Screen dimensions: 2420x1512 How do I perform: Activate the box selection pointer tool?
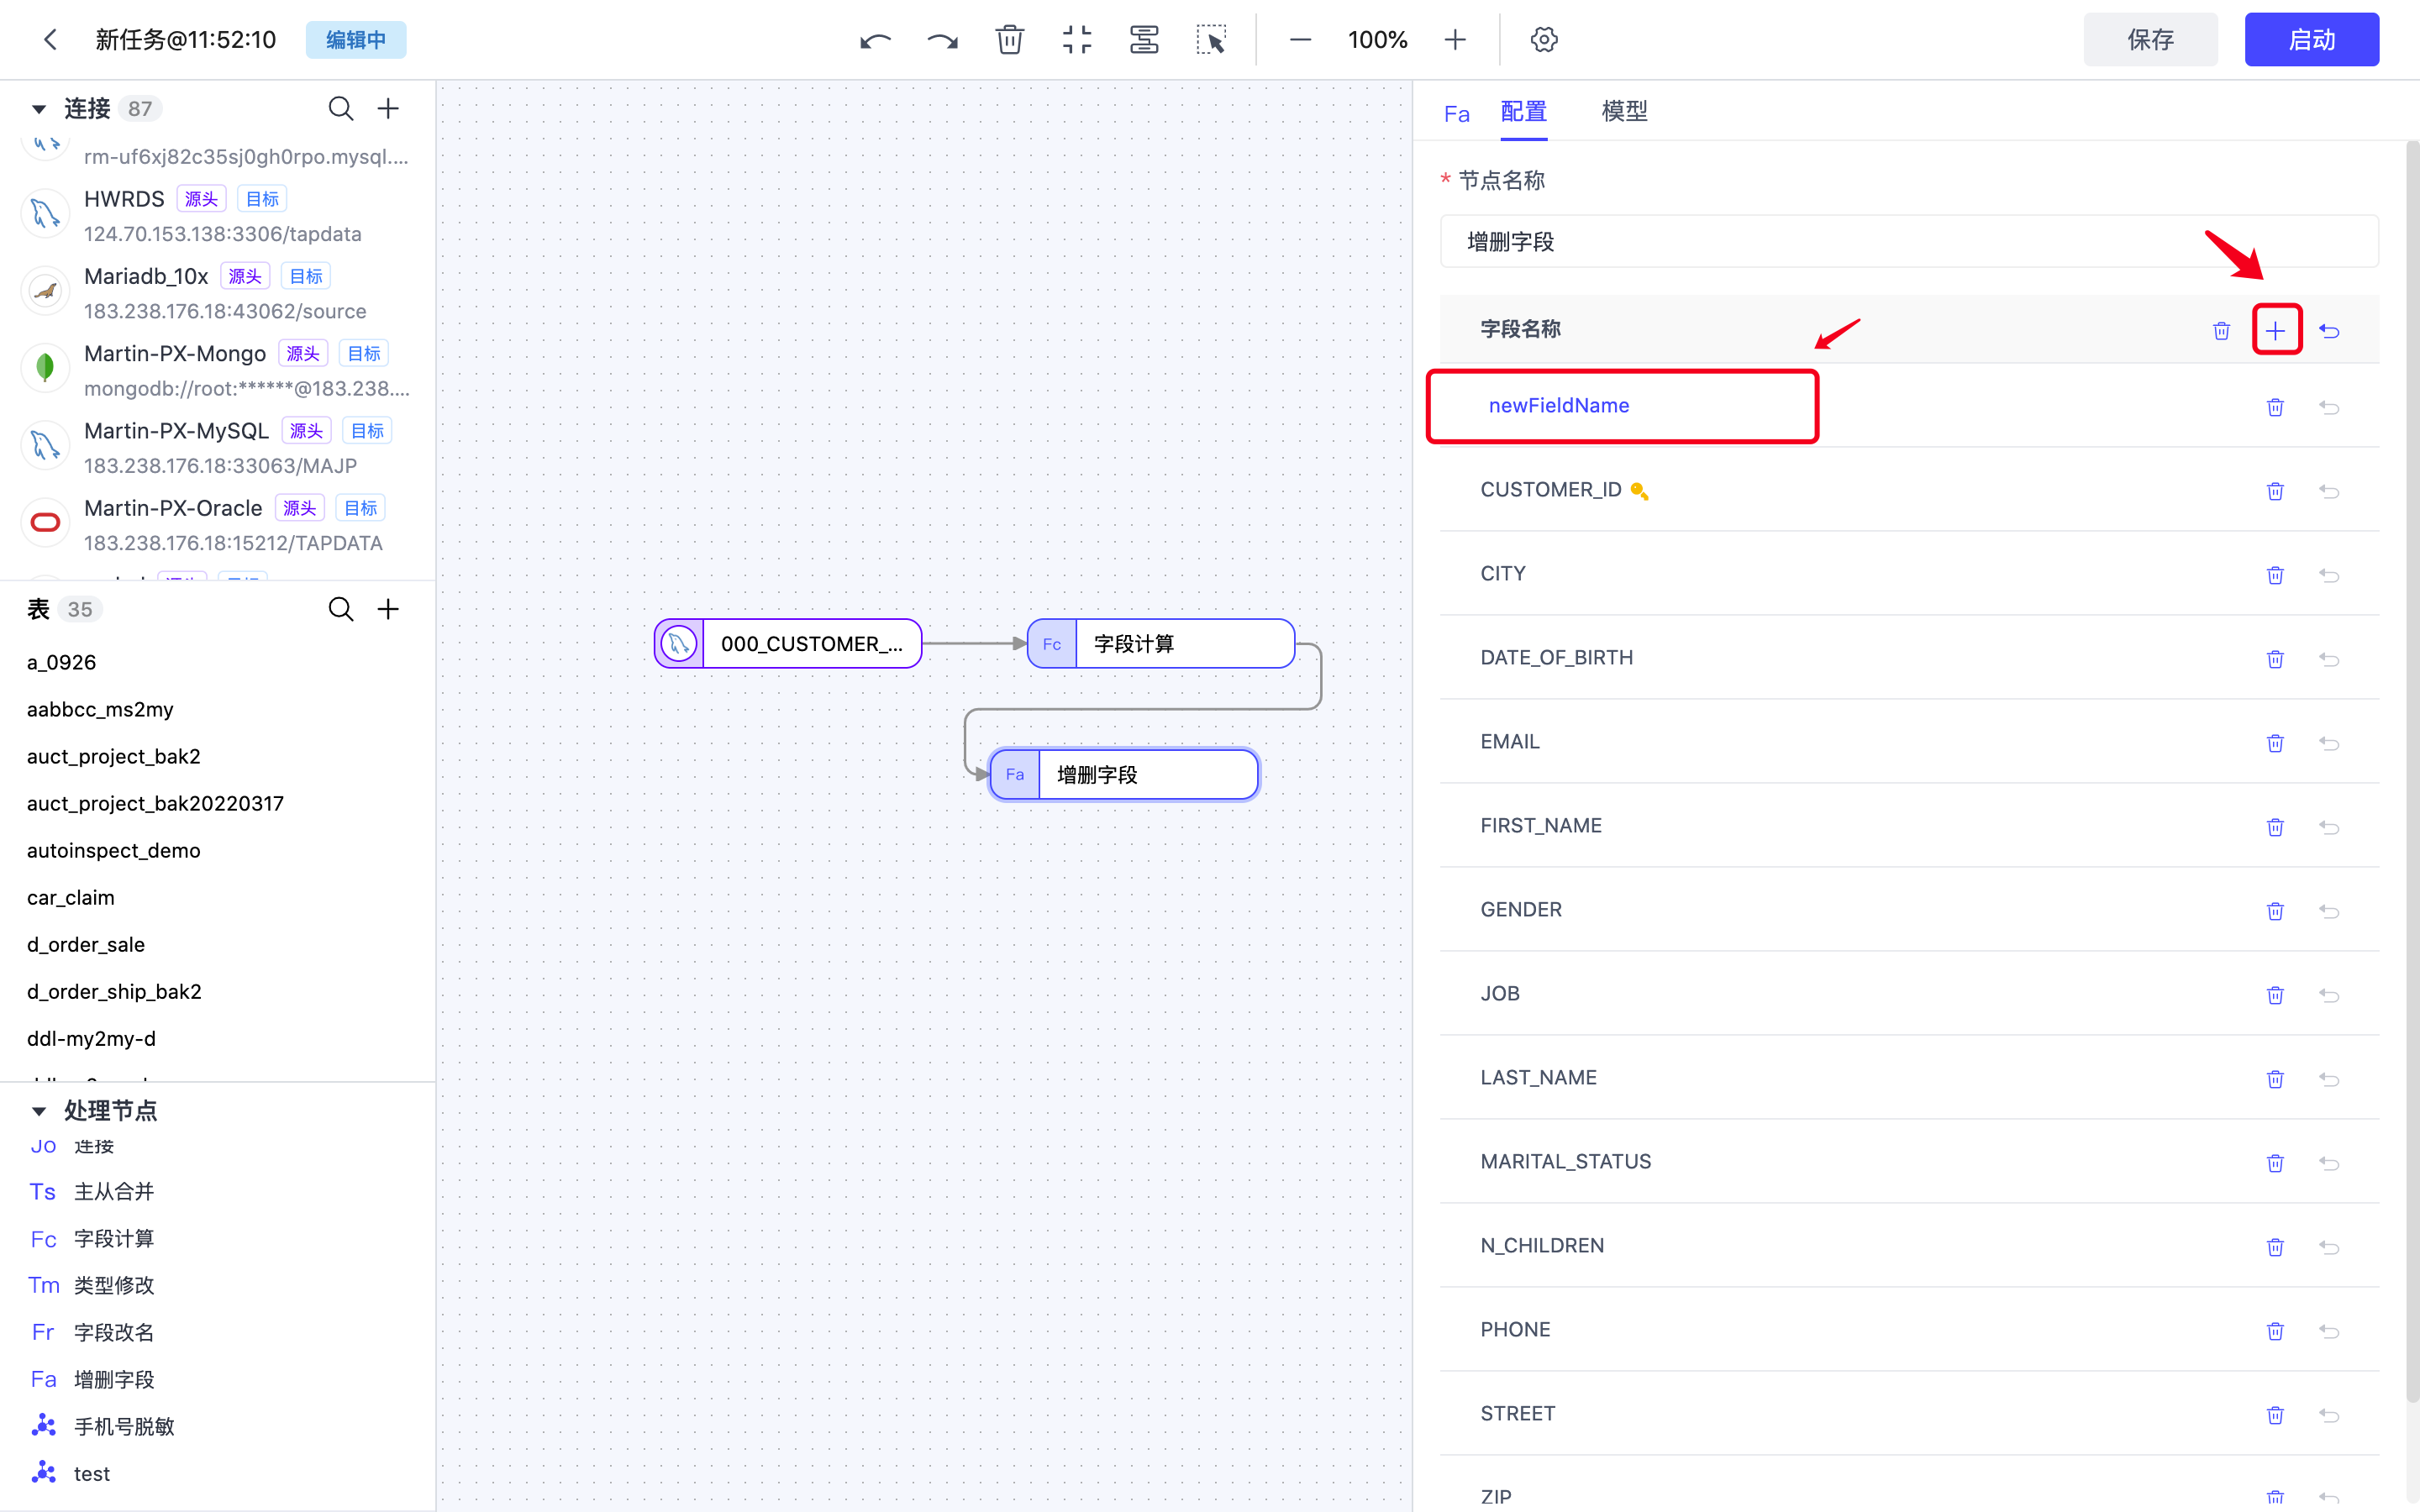point(1211,40)
